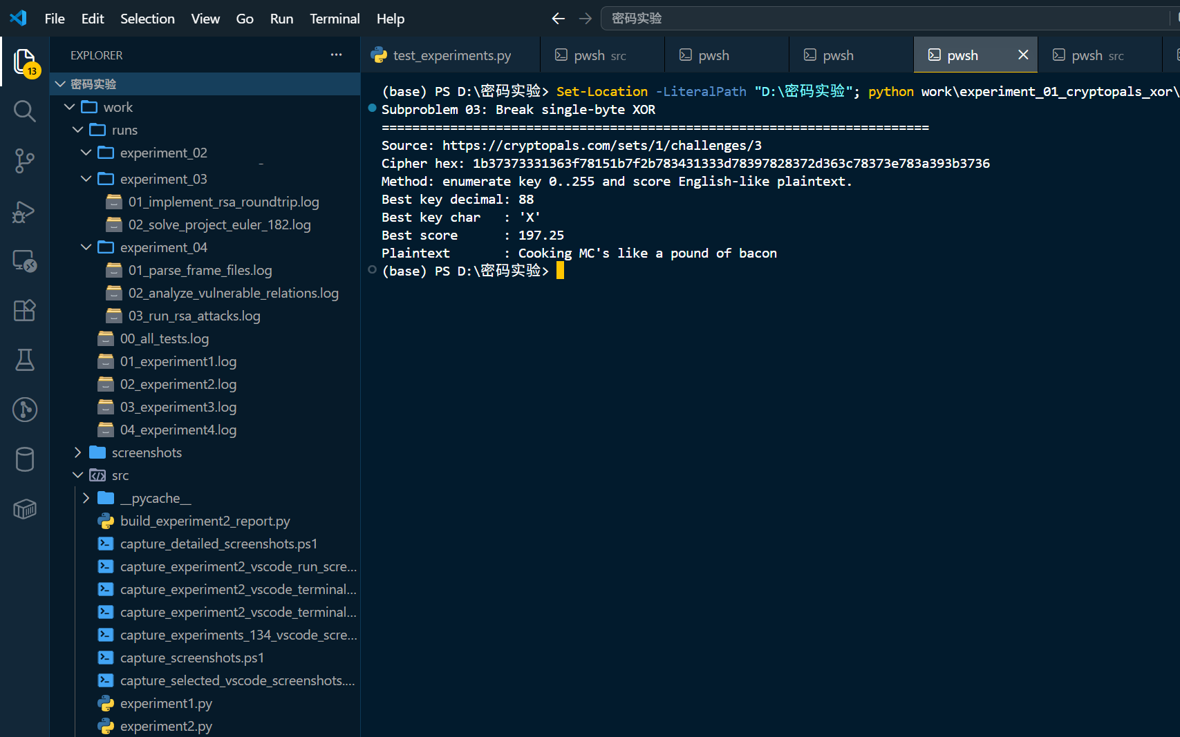This screenshot has width=1180, height=737.
Task: Expand the screenshots folder chevron
Action: tap(77, 452)
